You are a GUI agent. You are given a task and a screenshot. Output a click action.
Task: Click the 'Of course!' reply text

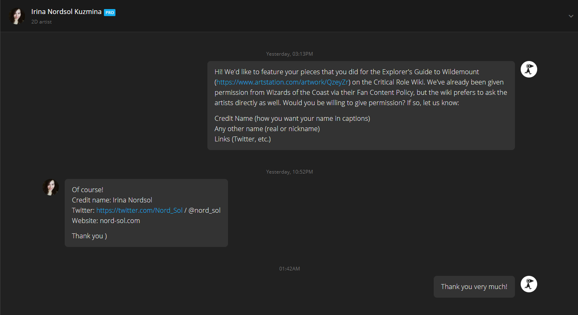[87, 190]
